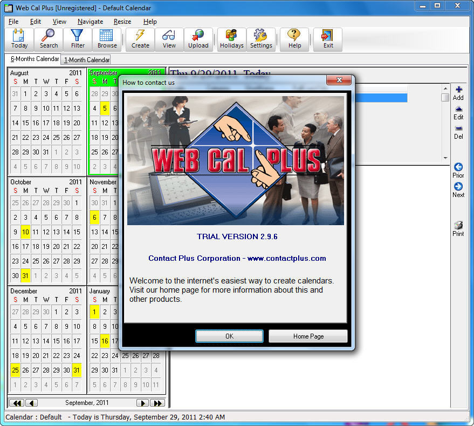Select the Filter funnel icon
This screenshot has width=474, height=426.
pyautogui.click(x=78, y=39)
